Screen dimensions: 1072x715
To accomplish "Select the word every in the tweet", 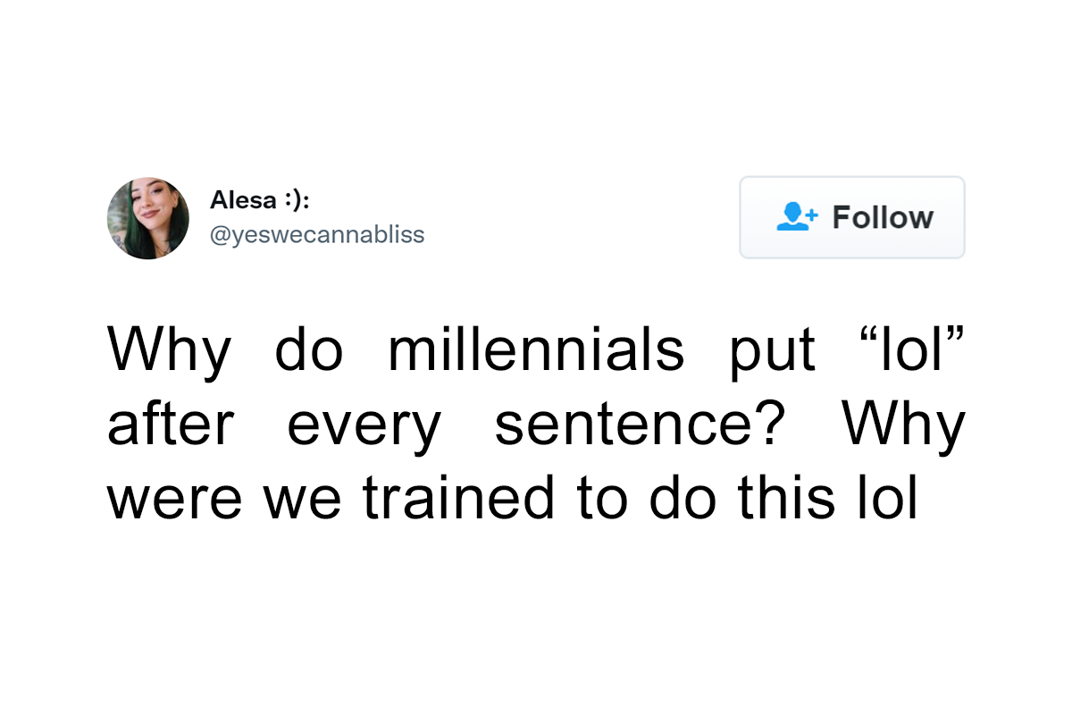I will [364, 425].
